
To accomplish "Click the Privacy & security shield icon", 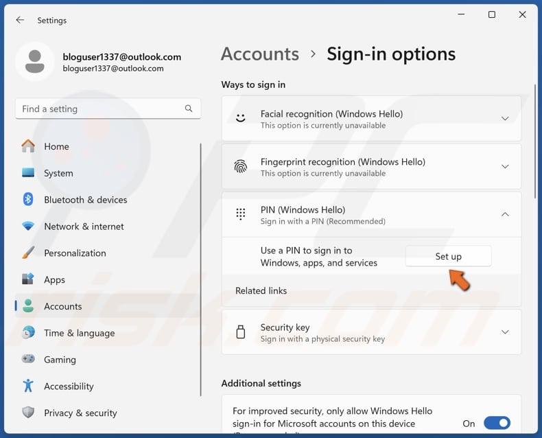I will tap(28, 413).
